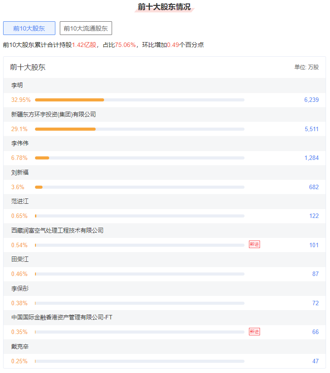Click the 新进 badge for 中国国际金融香港资产管理有限公司-FT
The width and height of the screenshot is (330, 373).
pos(254,332)
